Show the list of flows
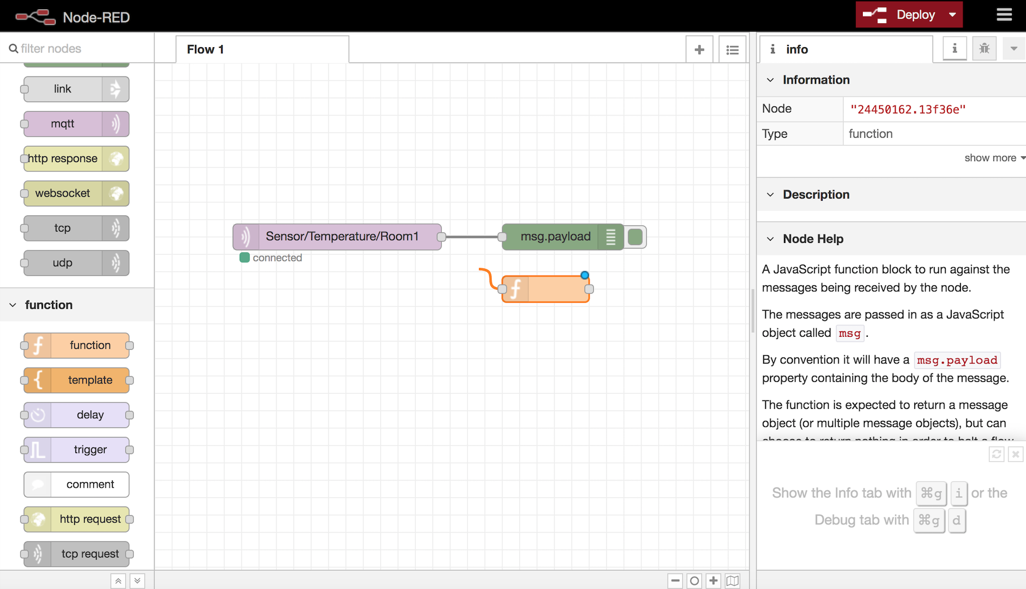Viewport: 1026px width, 589px height. coord(732,49)
